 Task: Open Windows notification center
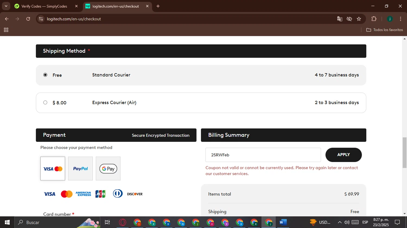[398, 222]
